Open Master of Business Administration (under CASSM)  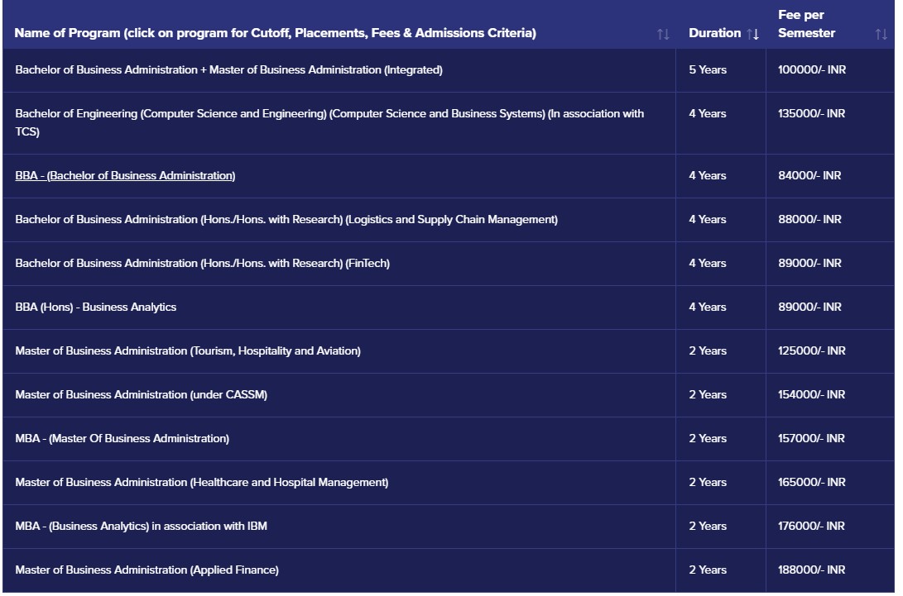point(141,395)
